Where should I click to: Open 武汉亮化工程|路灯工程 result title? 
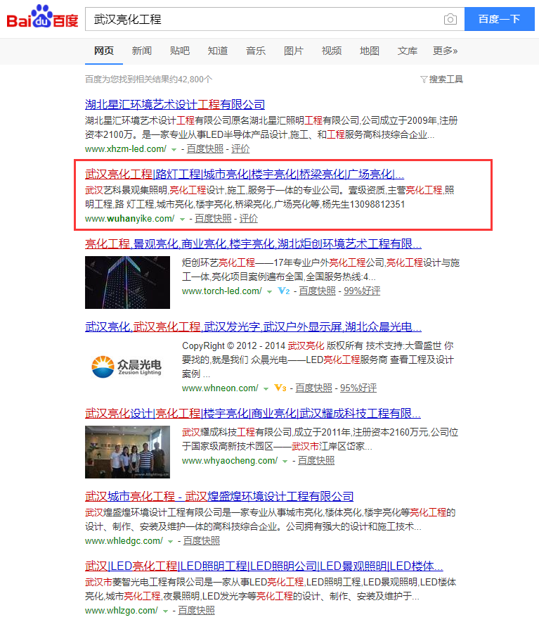245,174
